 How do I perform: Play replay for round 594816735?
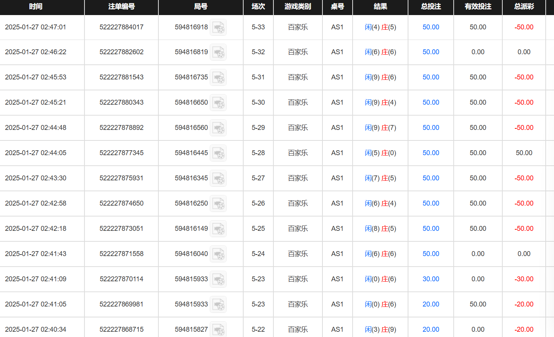coord(218,78)
